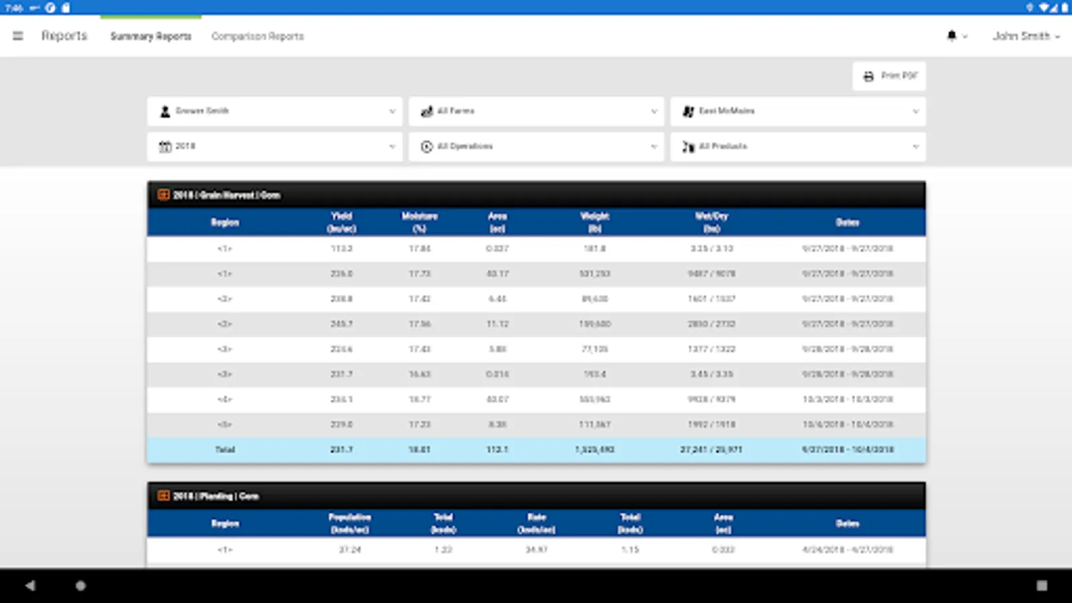Click the Dates header in Grain Harvest table
Viewport: 1072px width, 603px height.
(x=848, y=222)
